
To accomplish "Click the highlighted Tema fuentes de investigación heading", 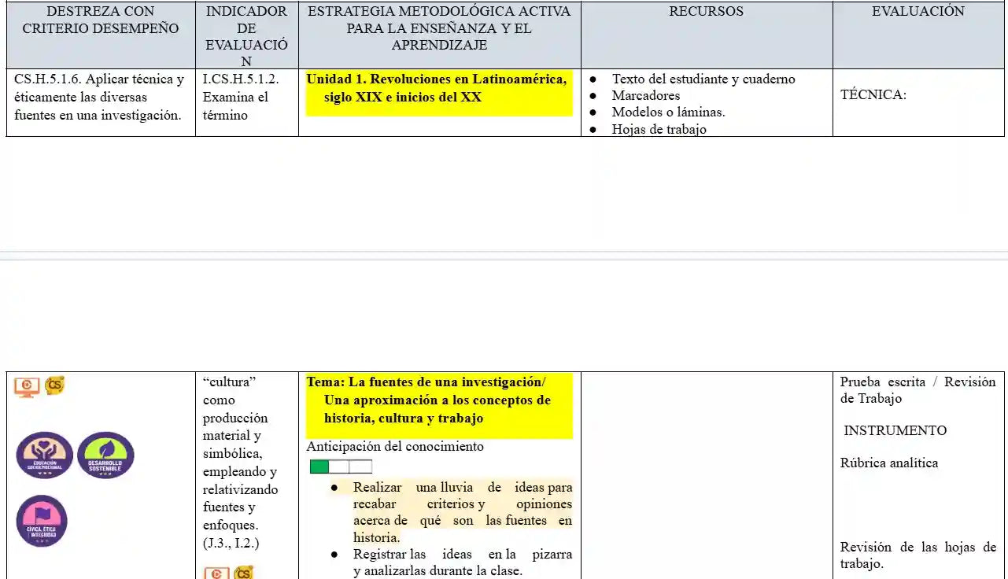I will pos(438,400).
